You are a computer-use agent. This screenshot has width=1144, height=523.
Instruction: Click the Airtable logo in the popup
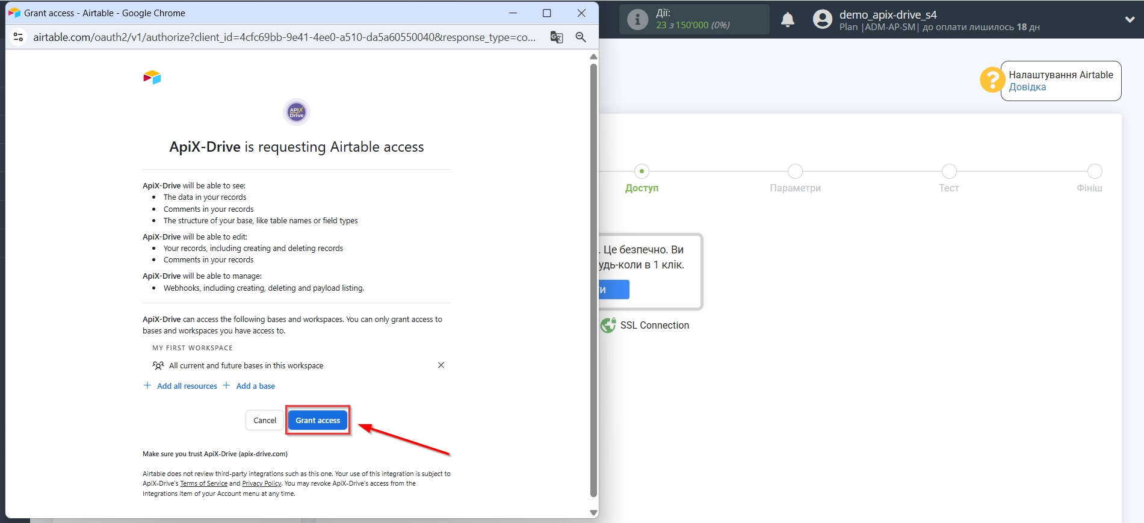point(152,77)
